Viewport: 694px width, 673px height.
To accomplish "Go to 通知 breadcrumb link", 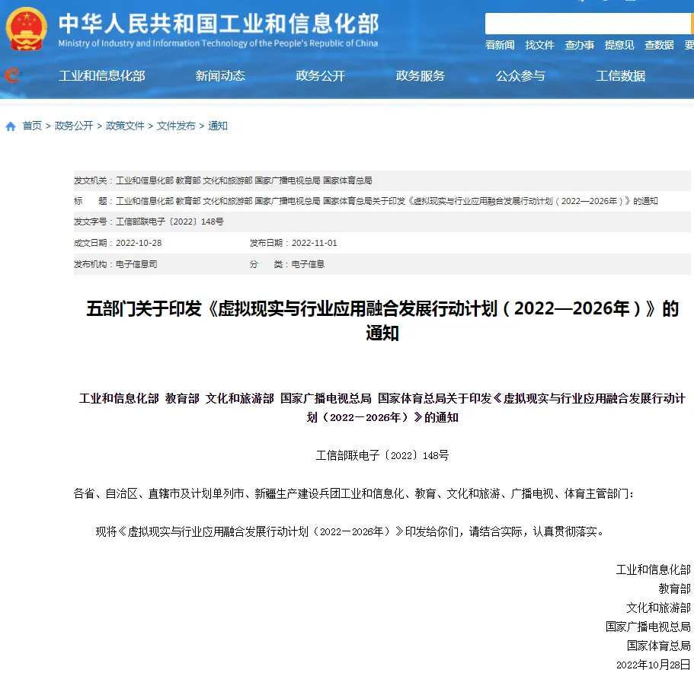I will click(217, 126).
